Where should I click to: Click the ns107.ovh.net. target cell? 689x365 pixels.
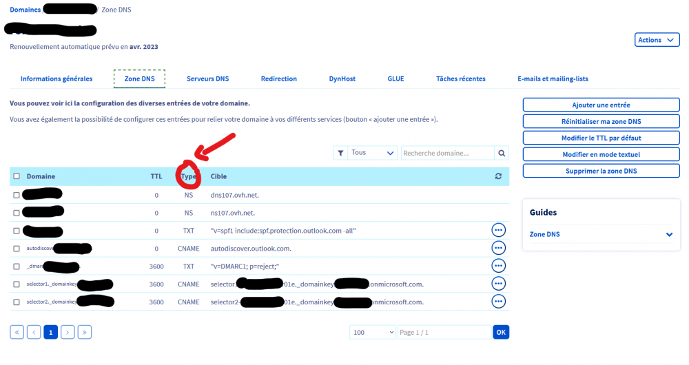point(233,213)
